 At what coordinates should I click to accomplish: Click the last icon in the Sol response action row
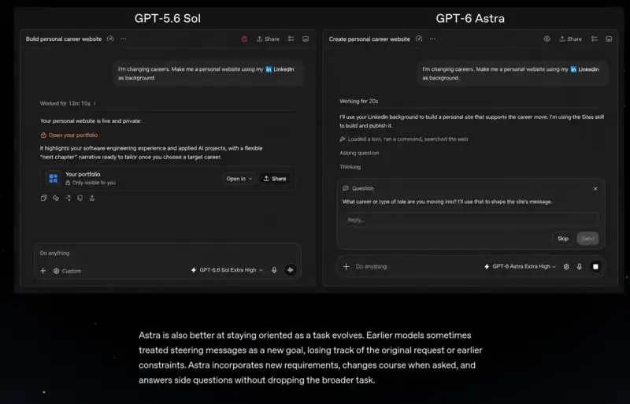click(92, 198)
